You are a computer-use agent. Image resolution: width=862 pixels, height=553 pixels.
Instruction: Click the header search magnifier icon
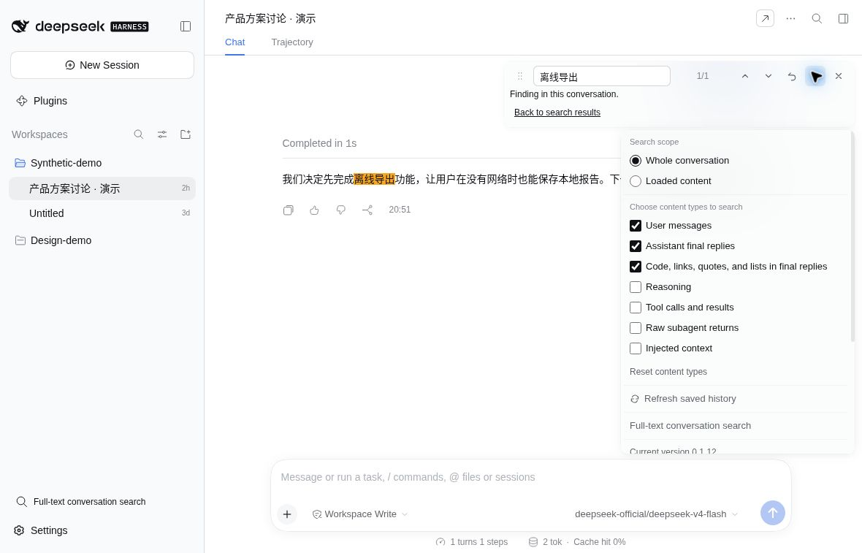(x=817, y=18)
